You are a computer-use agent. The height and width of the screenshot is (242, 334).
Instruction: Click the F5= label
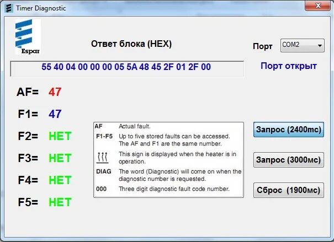coord(28,202)
